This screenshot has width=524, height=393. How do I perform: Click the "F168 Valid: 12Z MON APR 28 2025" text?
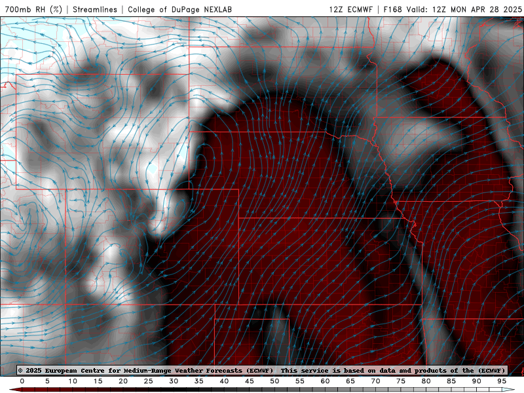(453, 9)
